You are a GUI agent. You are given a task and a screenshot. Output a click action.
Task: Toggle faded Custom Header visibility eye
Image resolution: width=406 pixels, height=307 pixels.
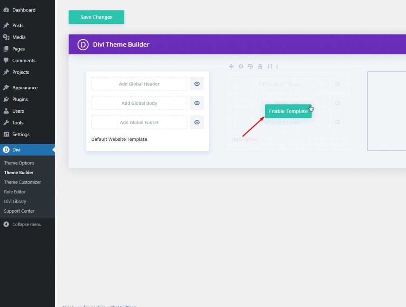coord(338,84)
